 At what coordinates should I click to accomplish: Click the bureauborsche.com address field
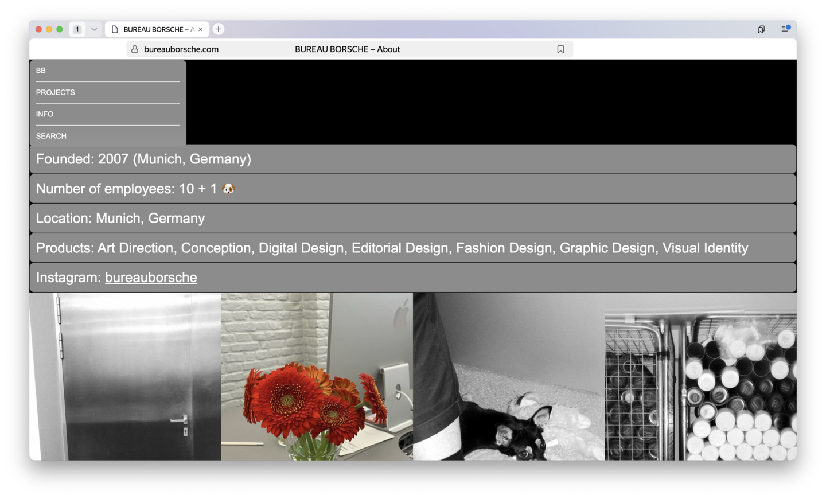[181, 49]
